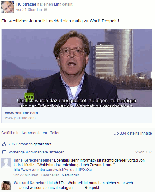Open Hans Kerschensteiner's profile name
Image resolution: width=155 pixels, height=192 pixels.
(33, 160)
